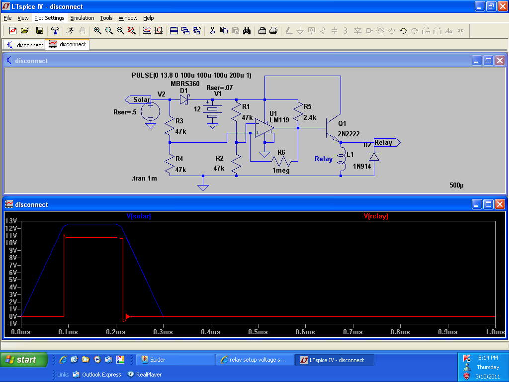The image size is (518, 383).
Task: Switch to Spider in the taskbar
Action: 175,360
